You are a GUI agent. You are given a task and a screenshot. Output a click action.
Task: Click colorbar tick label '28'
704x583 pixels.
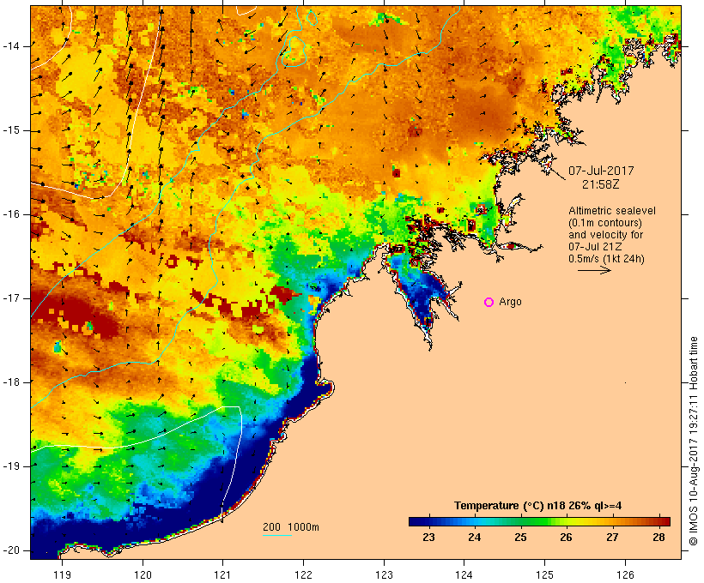[658, 538]
